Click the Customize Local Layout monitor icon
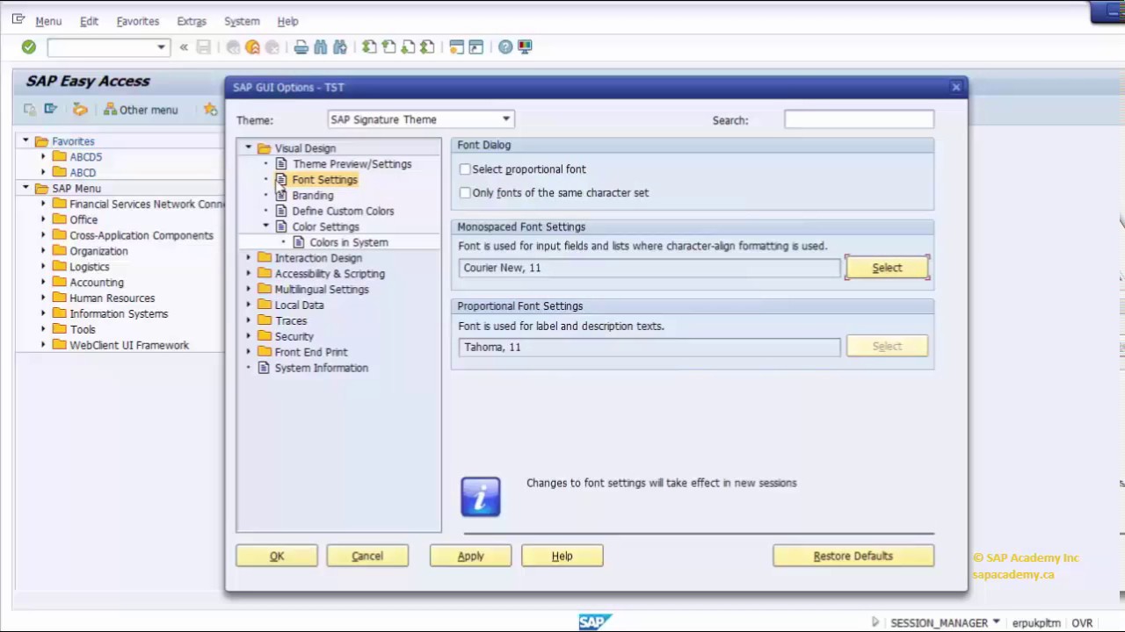Image resolution: width=1125 pixels, height=632 pixels. point(525,47)
